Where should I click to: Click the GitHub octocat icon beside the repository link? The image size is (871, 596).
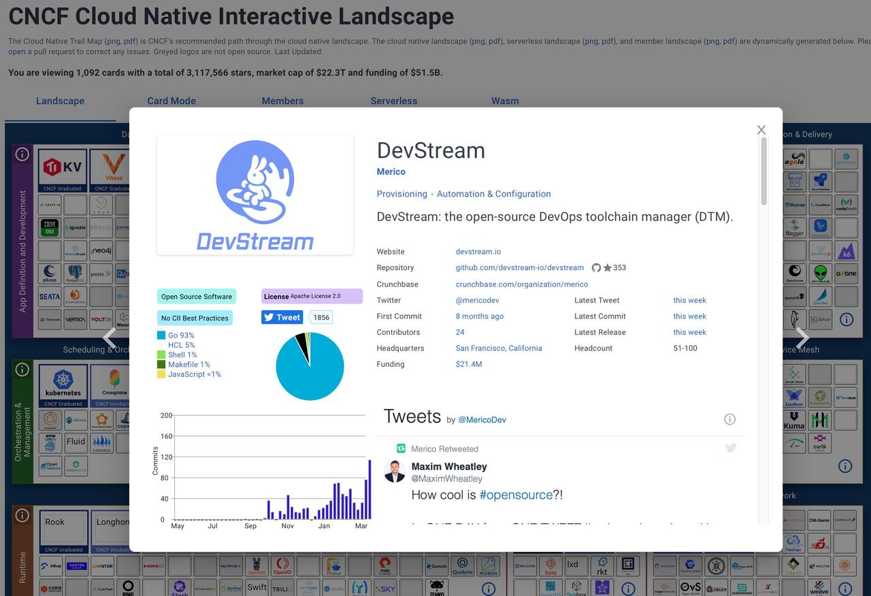pyautogui.click(x=597, y=267)
